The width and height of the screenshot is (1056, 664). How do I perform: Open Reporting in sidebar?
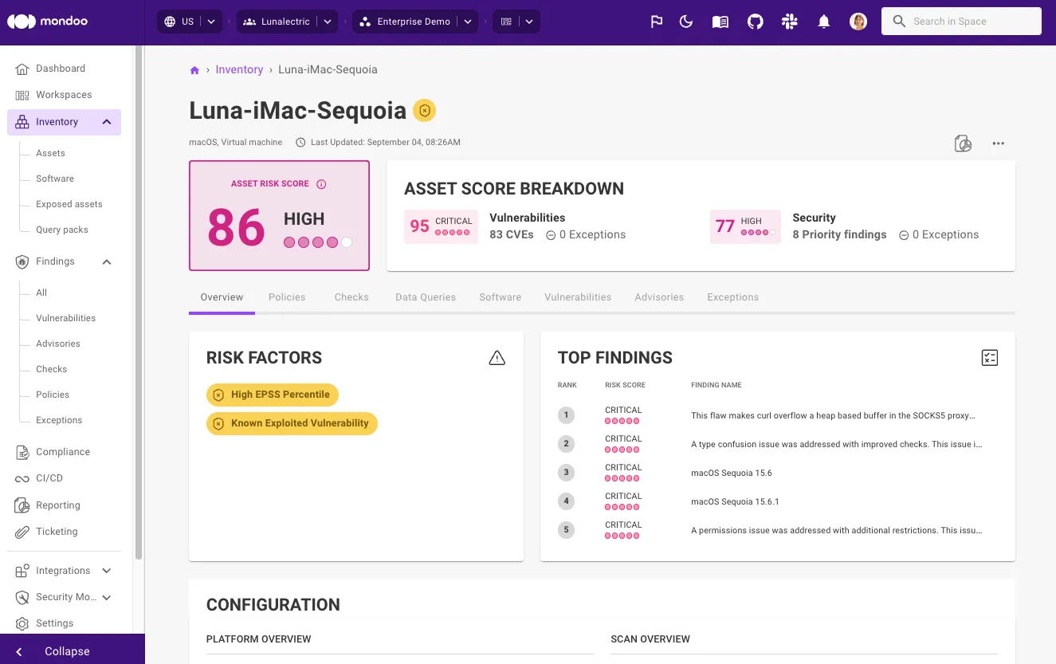click(x=58, y=505)
